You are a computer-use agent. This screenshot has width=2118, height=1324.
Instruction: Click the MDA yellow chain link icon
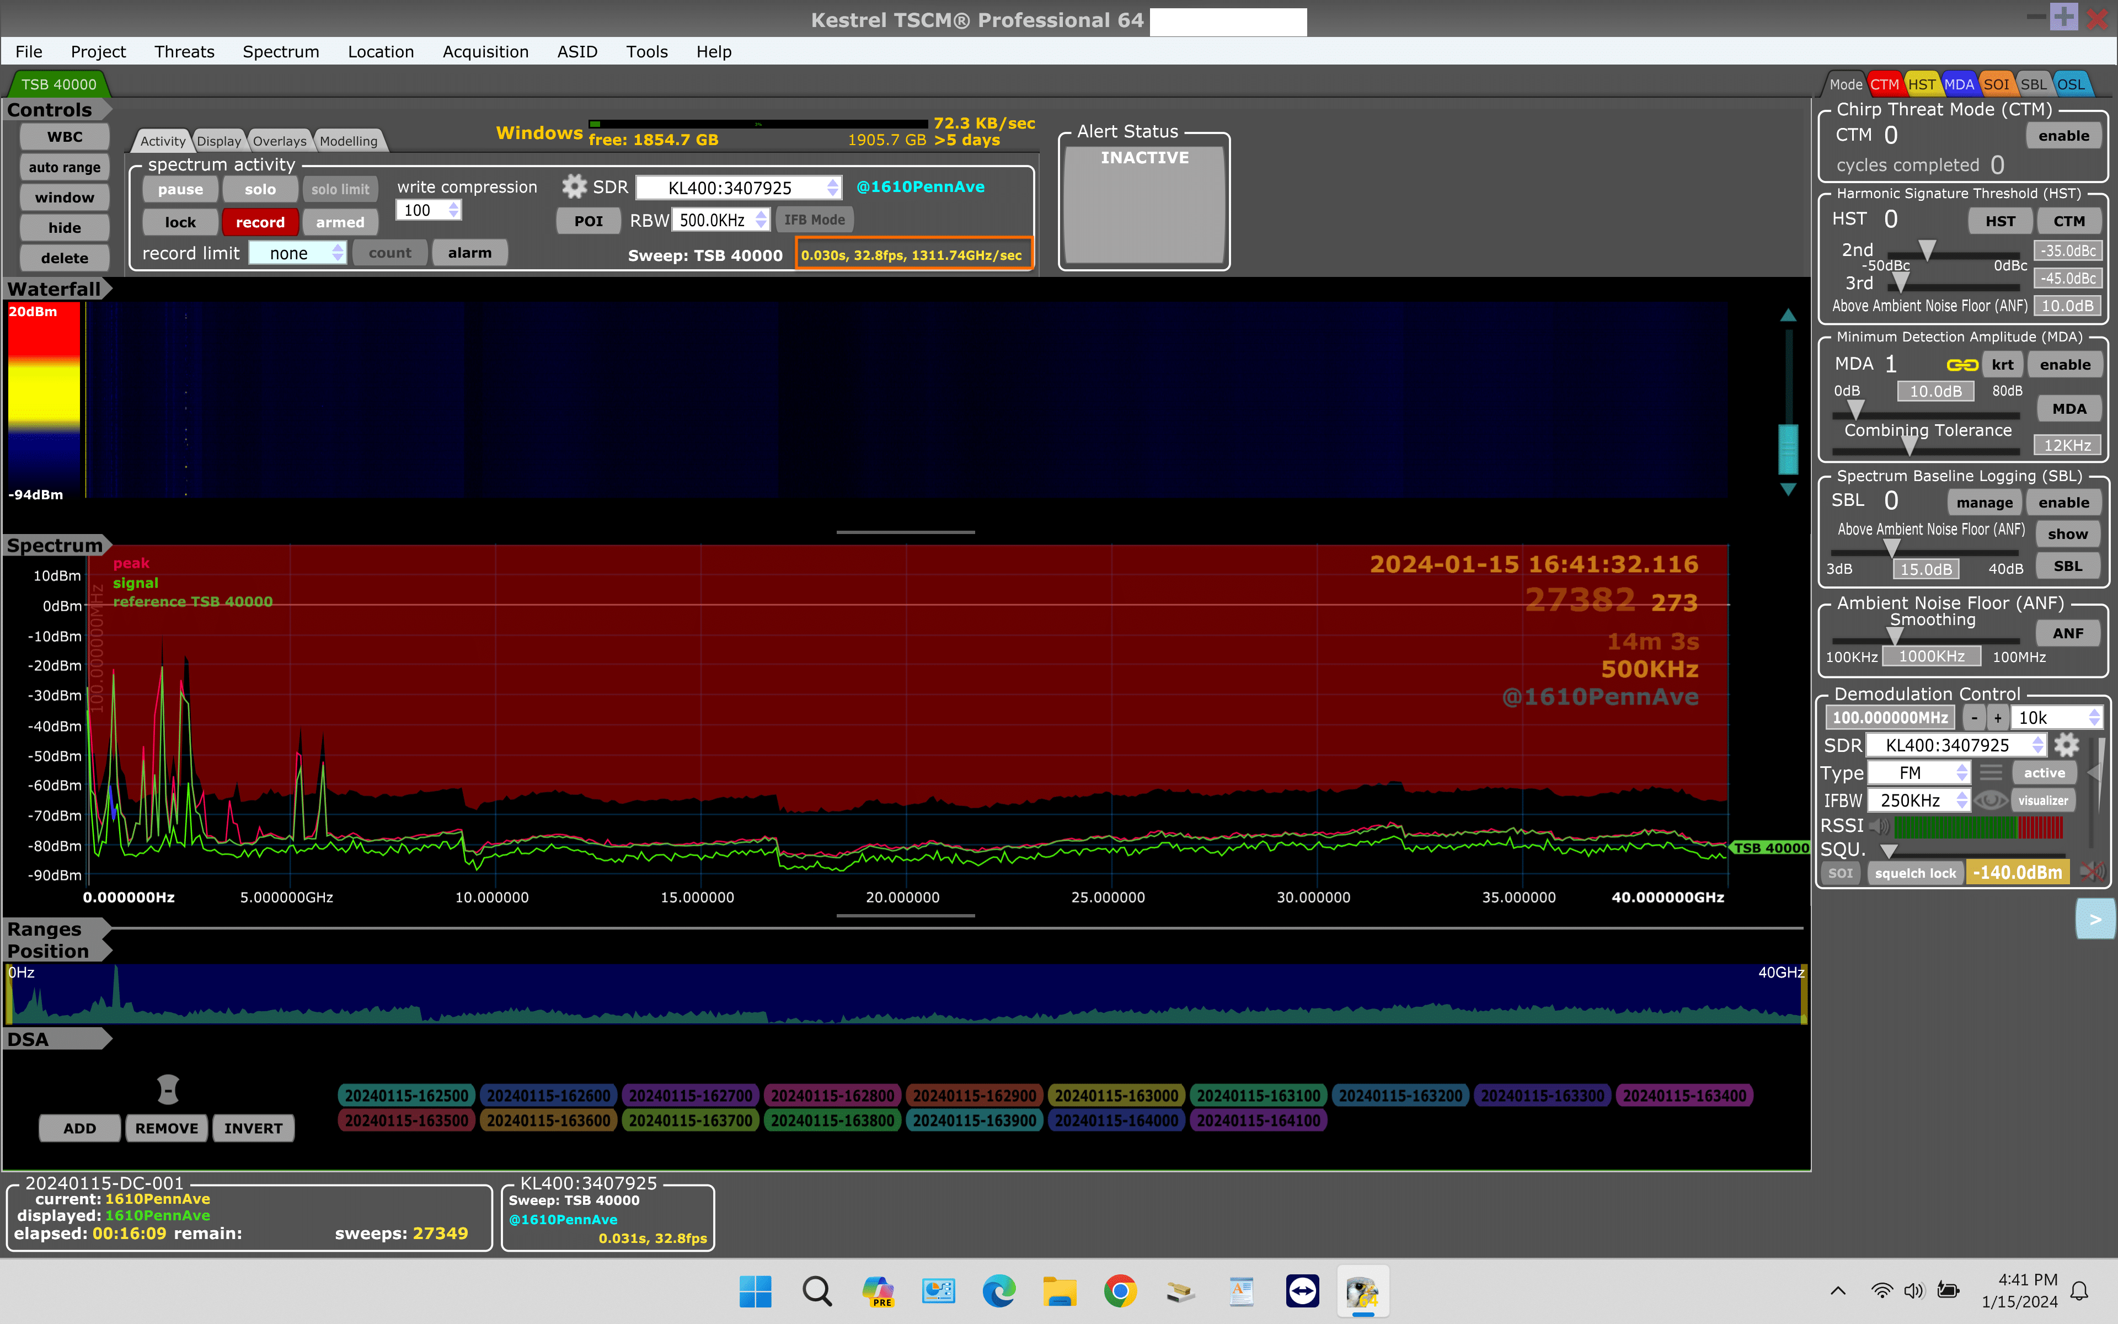point(1961,365)
